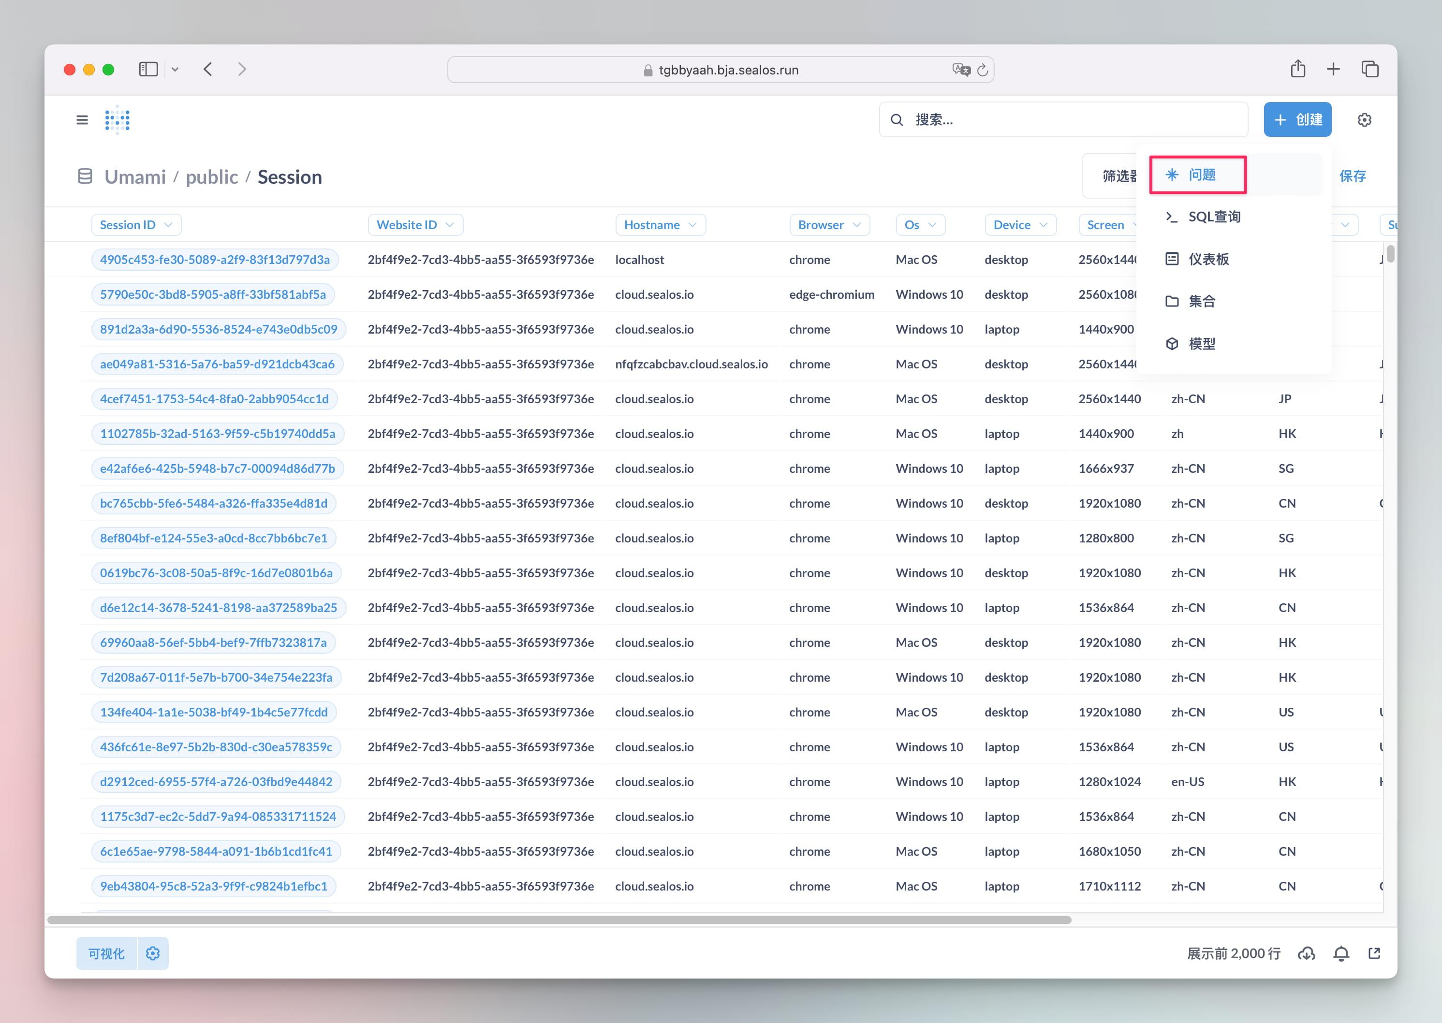
Task: Expand the Hostname column dropdown
Action: click(x=660, y=225)
